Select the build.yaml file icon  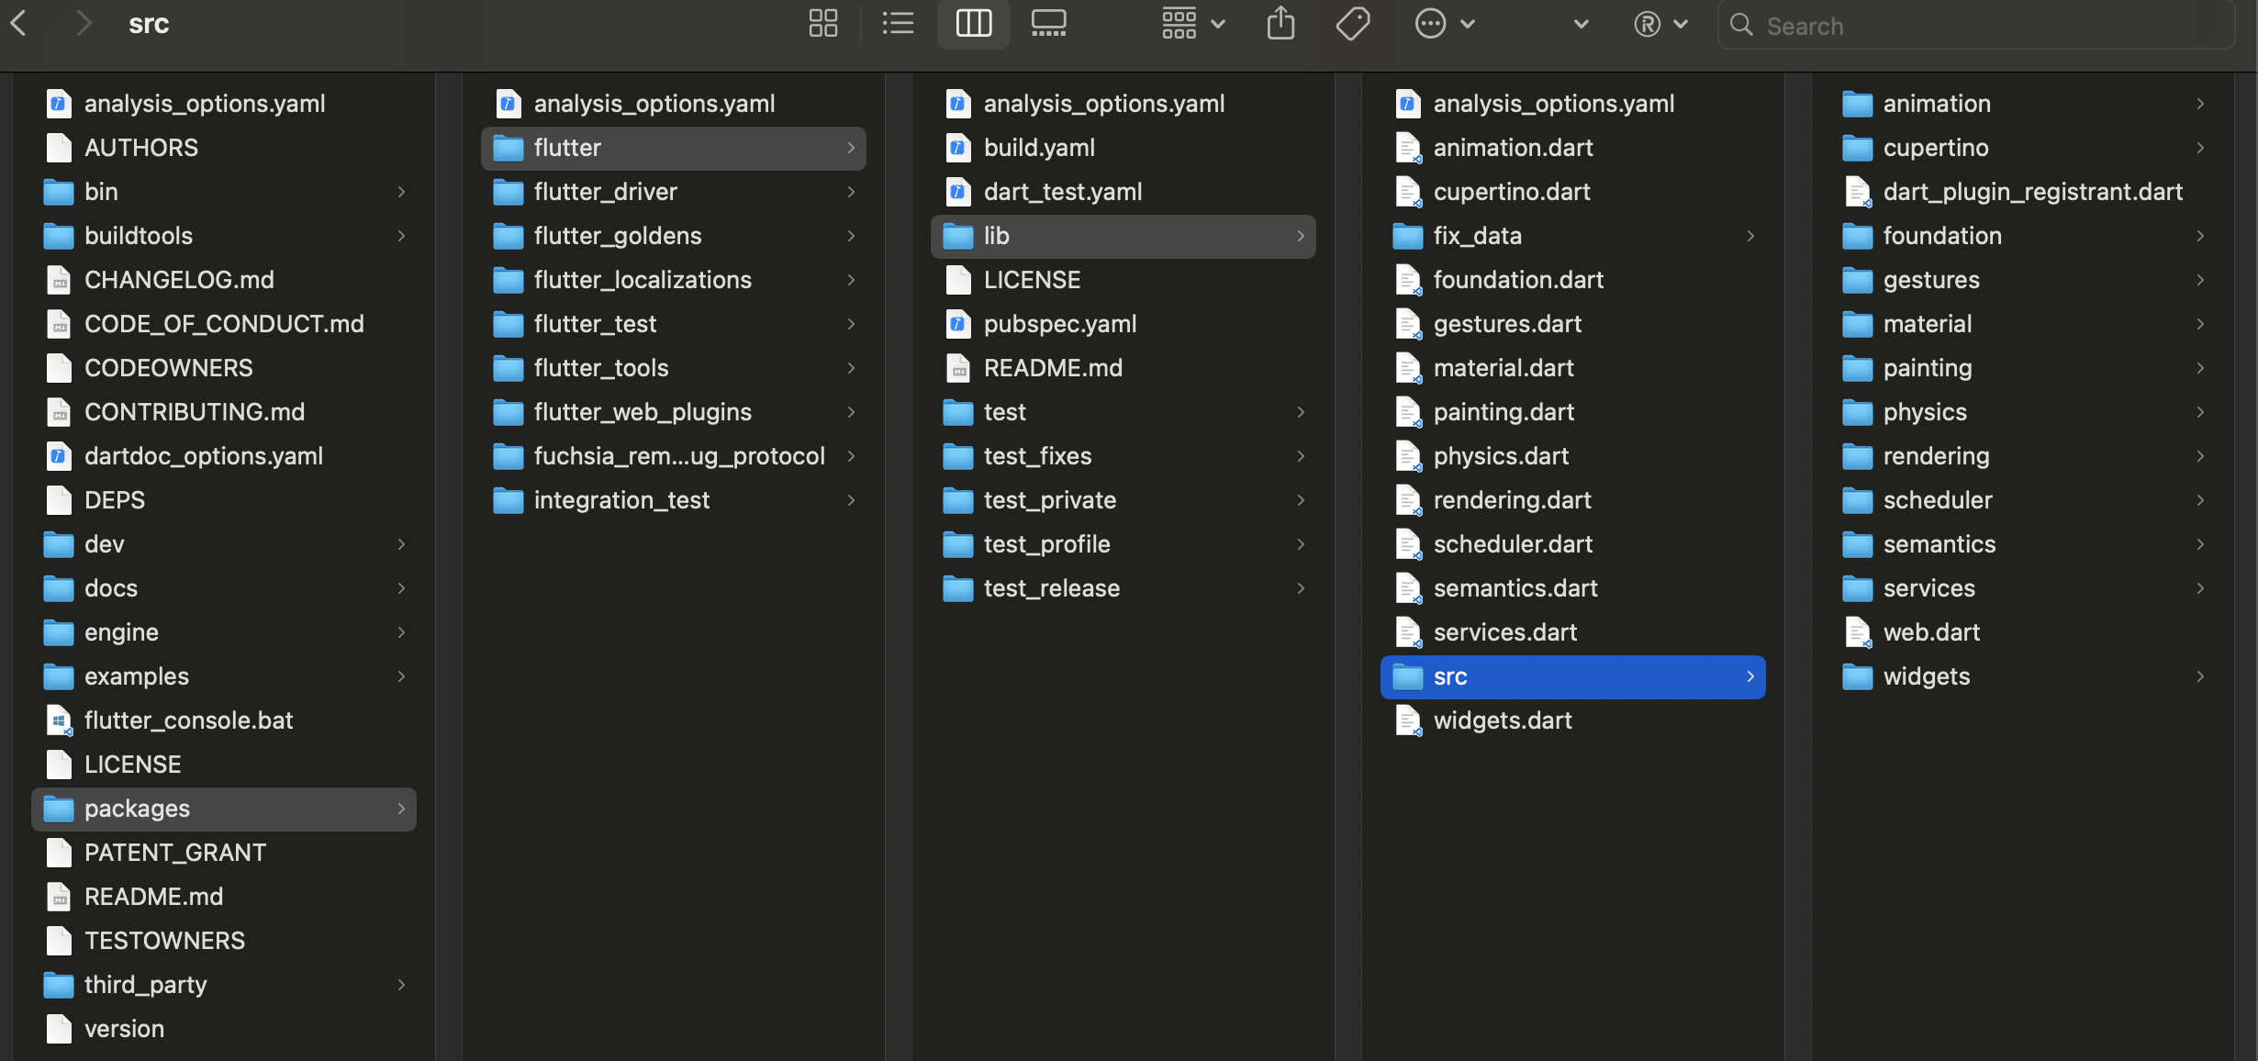958,148
